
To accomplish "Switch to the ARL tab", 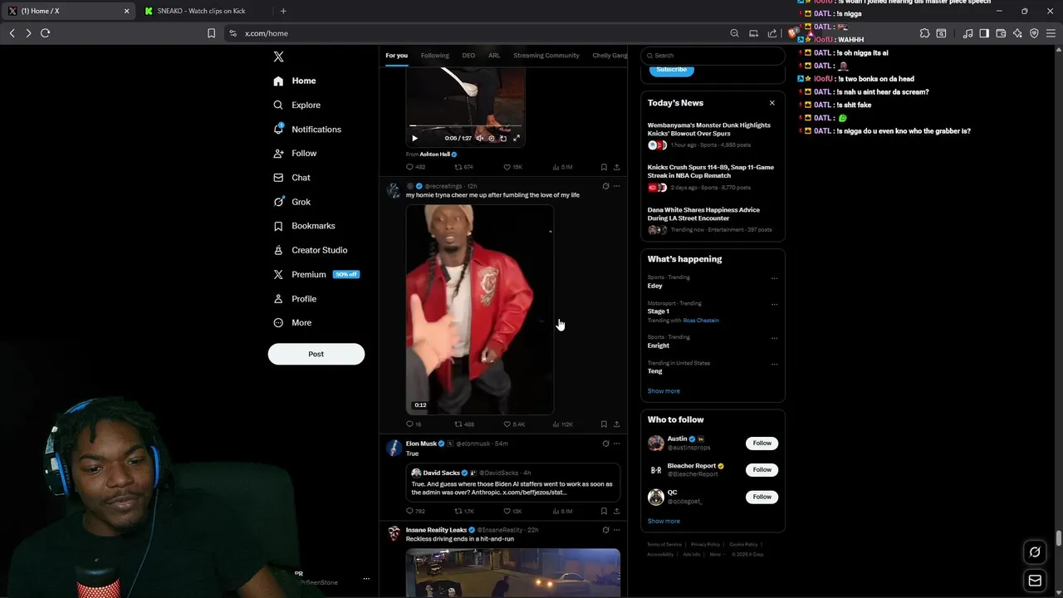I will [x=494, y=56].
